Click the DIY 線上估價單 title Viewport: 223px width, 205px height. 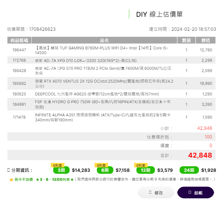click(159, 14)
